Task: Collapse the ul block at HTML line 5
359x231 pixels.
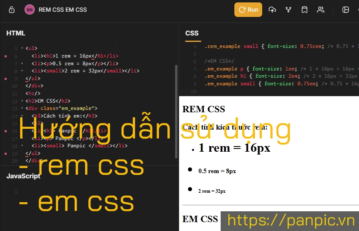Action: [x=22, y=49]
